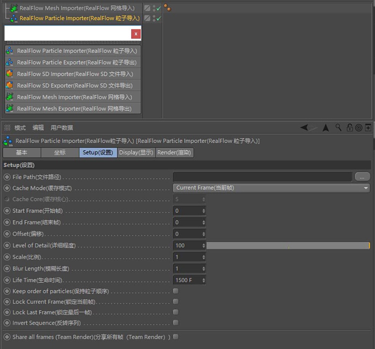The image size is (375, 349).
Task: Toggle Mesh Importer layer square icon
Action: click(x=147, y=8)
